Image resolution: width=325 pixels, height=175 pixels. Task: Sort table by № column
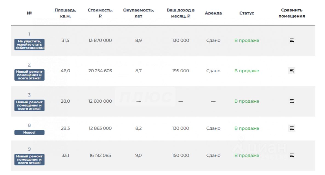[29, 13]
